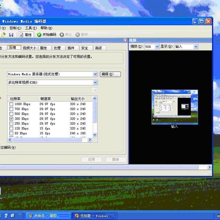
Task: Check the 1000 Kbps bit rate box
Action: click(11, 104)
